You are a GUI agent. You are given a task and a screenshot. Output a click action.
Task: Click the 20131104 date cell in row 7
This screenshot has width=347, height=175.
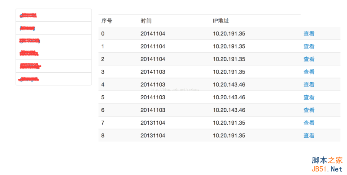[153, 123]
